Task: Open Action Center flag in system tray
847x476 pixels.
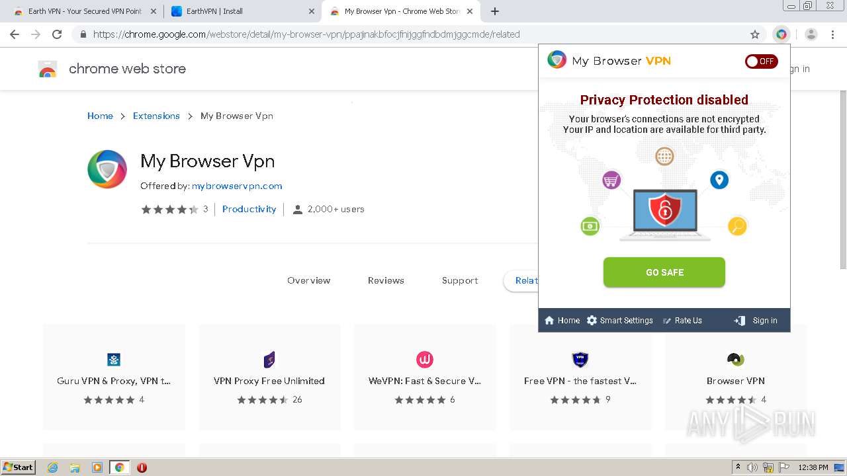Action: 784,467
